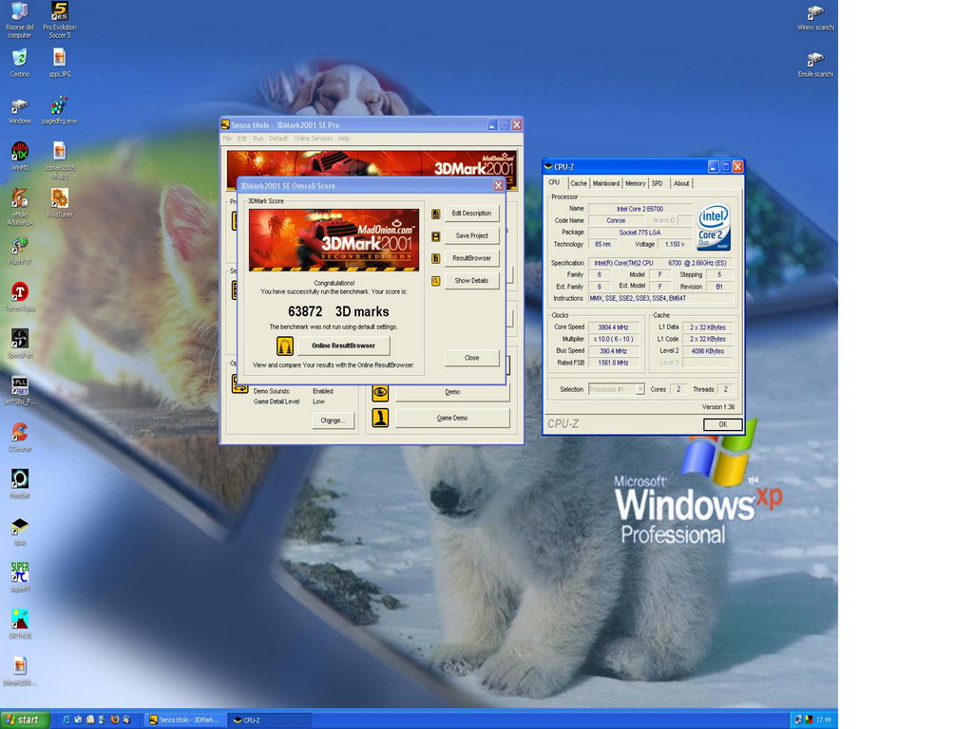Launch the FlashFXP shortcut
The image size is (973, 729).
[19, 250]
